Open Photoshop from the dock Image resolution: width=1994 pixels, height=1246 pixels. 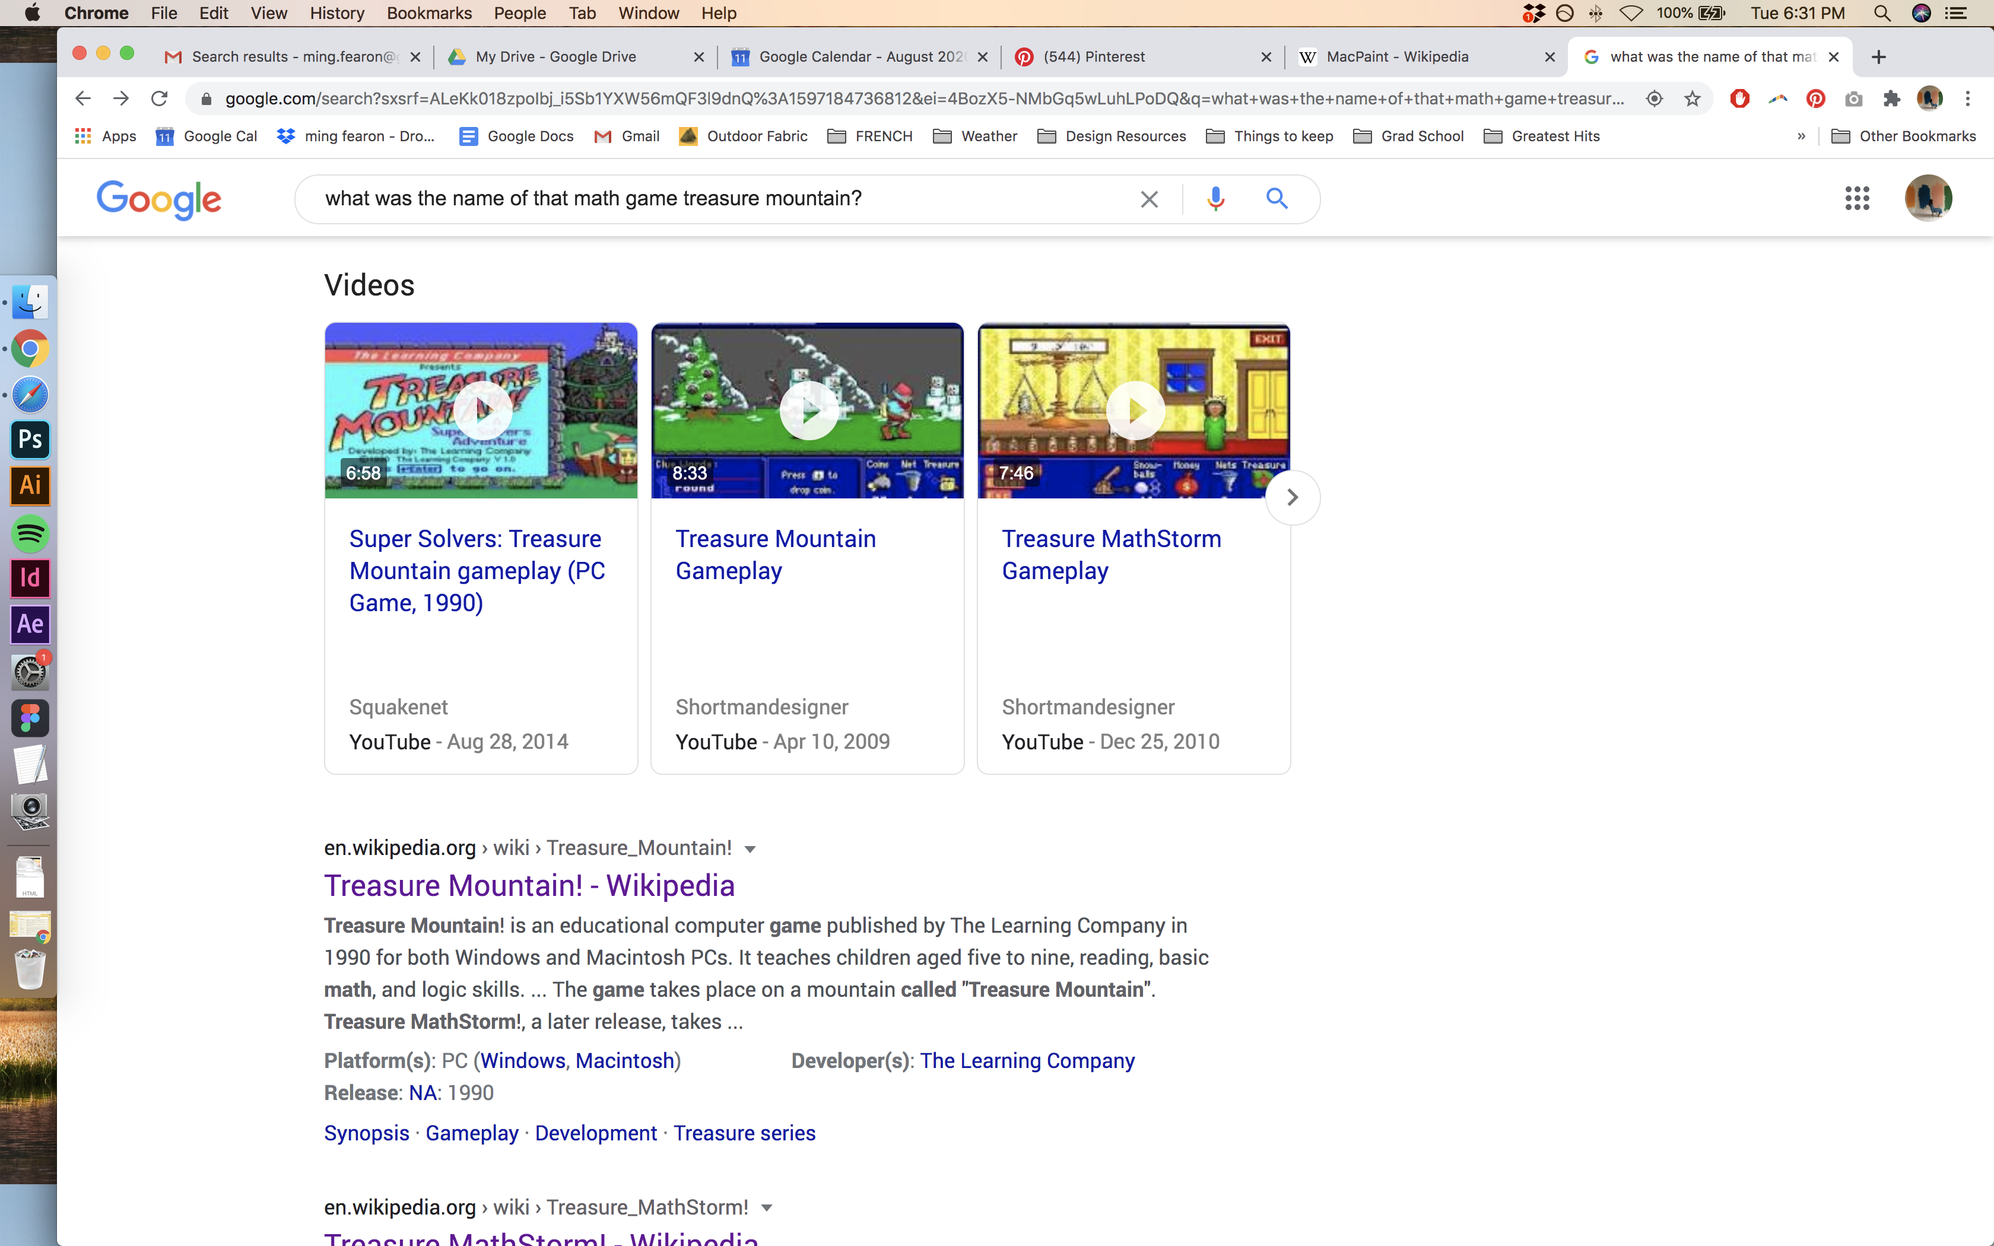(30, 439)
